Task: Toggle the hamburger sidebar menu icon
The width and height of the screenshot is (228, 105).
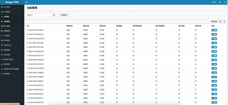Action: [x=27, y=2]
